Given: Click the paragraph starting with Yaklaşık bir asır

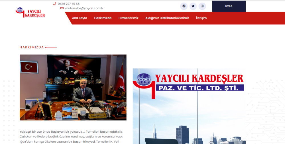Looking at the screenshot, I should pos(71,137).
